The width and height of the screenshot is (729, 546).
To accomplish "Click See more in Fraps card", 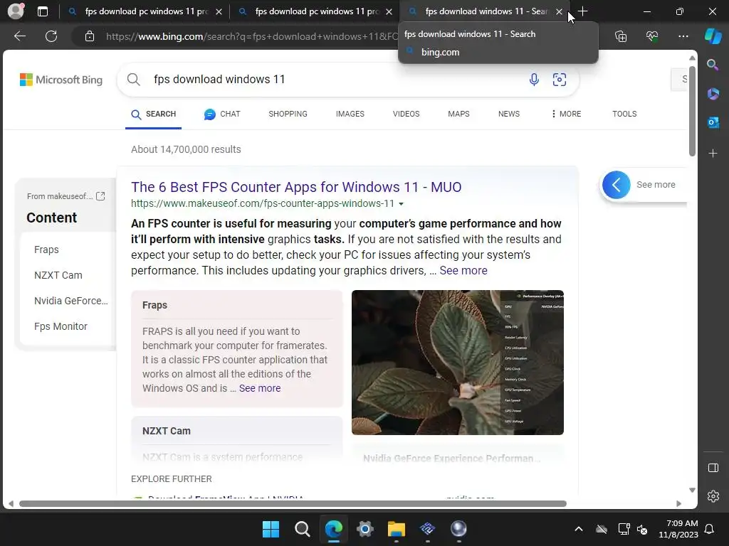I will [x=259, y=388].
